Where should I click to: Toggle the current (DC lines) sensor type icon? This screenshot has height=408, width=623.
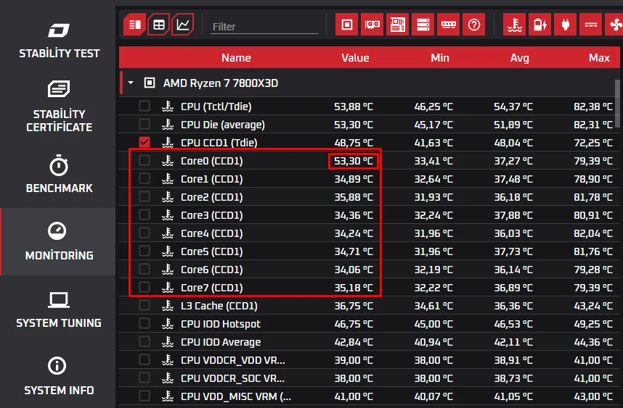[x=590, y=25]
